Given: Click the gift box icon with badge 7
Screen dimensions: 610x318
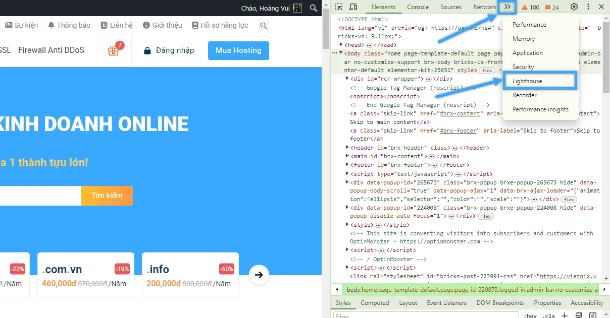Looking at the screenshot, I should click(114, 50).
